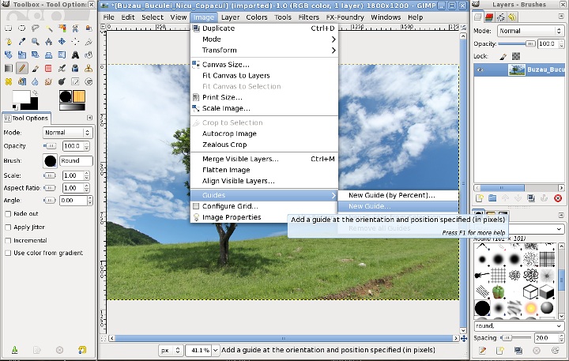
Task: Select the Move tool
Action: (62, 42)
